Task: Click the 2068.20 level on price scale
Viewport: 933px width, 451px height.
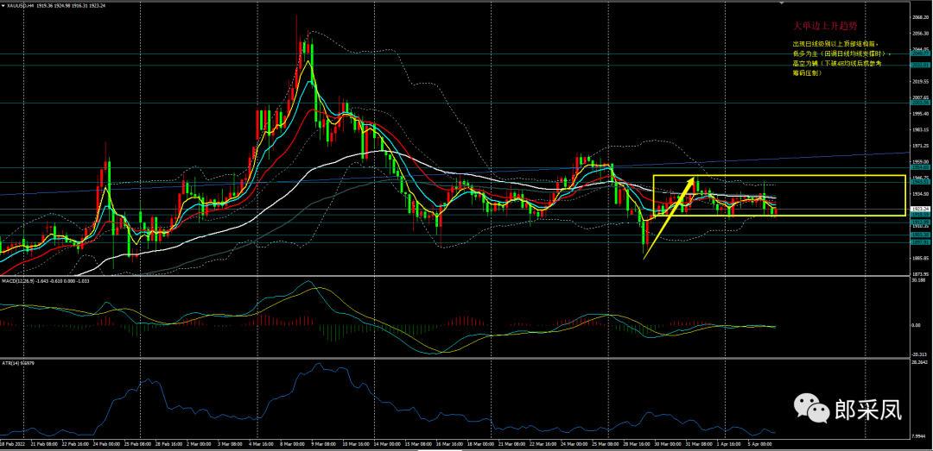Action: (x=919, y=16)
